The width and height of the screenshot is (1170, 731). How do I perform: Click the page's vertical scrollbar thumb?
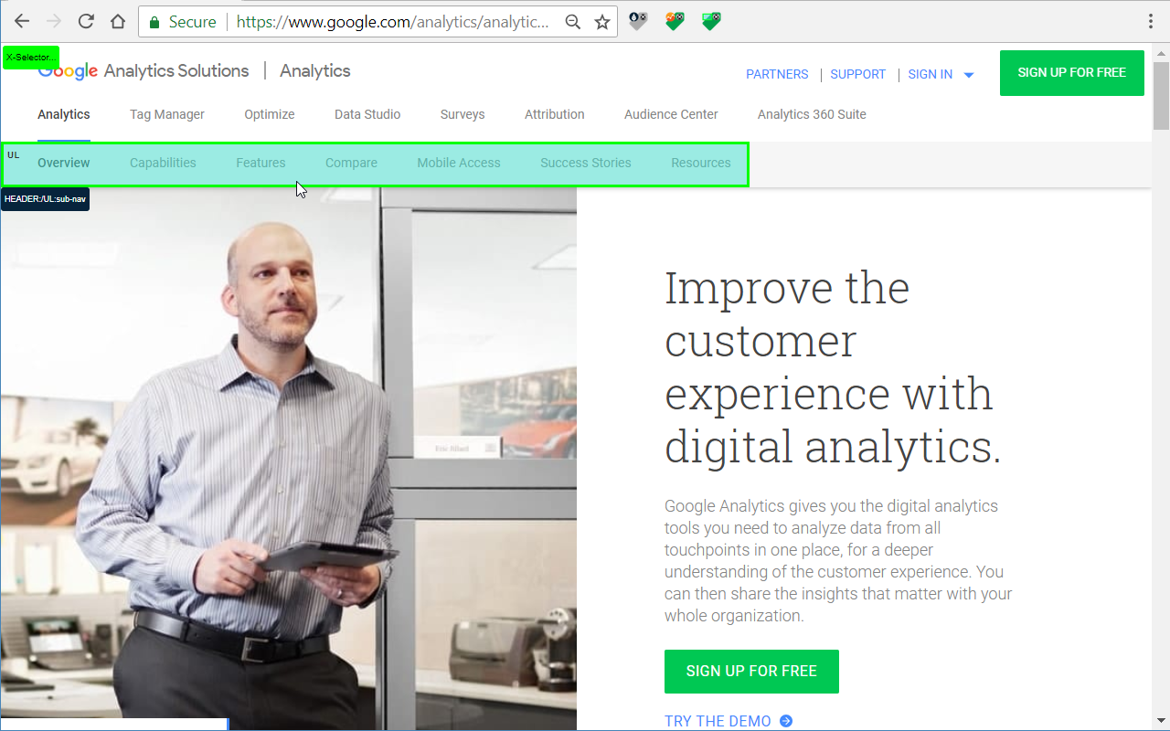(1162, 97)
